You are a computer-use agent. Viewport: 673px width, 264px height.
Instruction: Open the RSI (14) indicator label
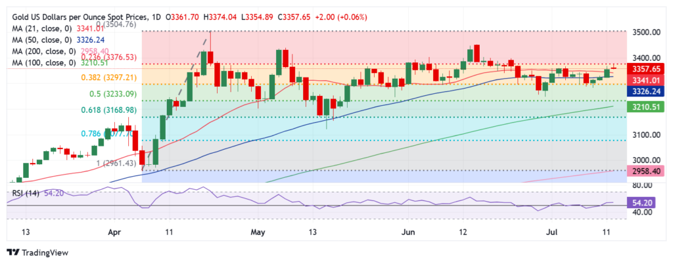pos(26,195)
